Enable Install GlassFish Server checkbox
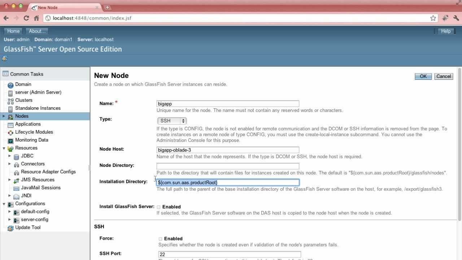The image size is (462, 260). pyautogui.click(x=158, y=207)
